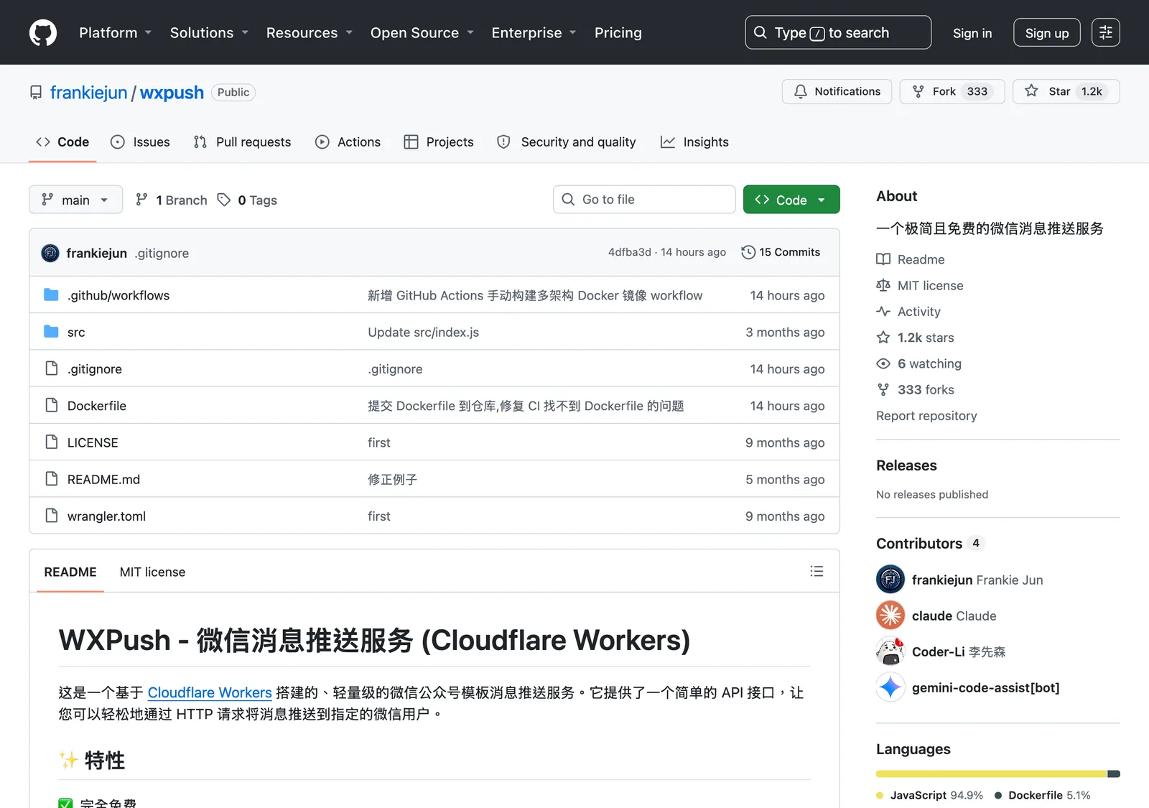Open the Insights tab
This screenshot has height=808, width=1149.
click(x=694, y=142)
